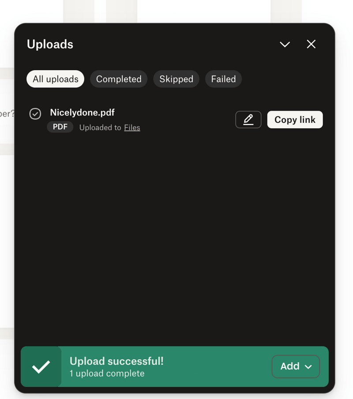Open the Files destination link

click(x=132, y=127)
